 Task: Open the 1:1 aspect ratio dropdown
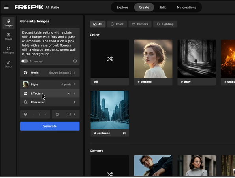point(66,114)
